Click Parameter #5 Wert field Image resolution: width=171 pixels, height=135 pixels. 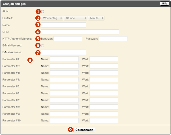[x=104, y=86]
